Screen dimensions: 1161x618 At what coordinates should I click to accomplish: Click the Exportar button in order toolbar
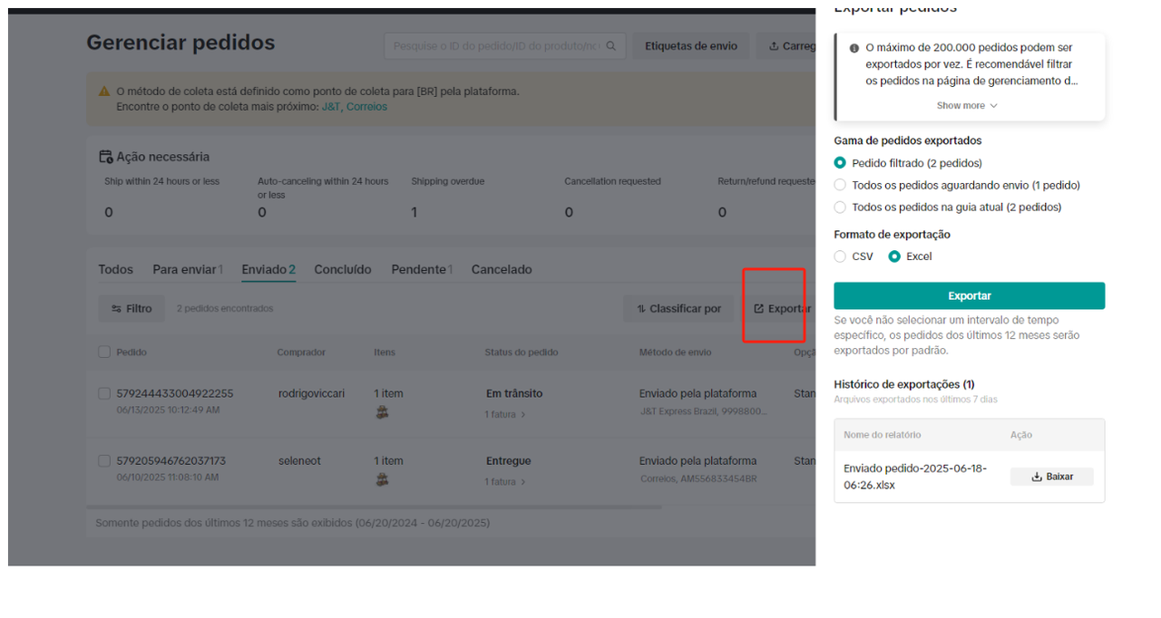[781, 309]
